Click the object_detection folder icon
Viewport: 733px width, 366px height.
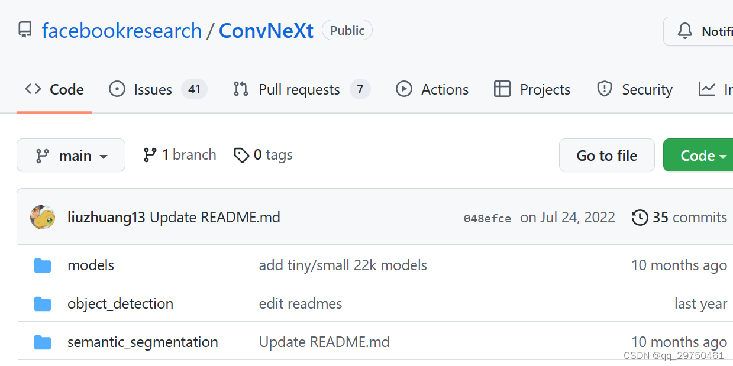(43, 304)
